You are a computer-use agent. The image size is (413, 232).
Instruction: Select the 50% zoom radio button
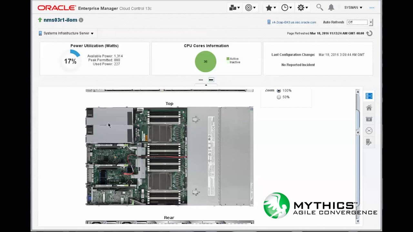(279, 97)
